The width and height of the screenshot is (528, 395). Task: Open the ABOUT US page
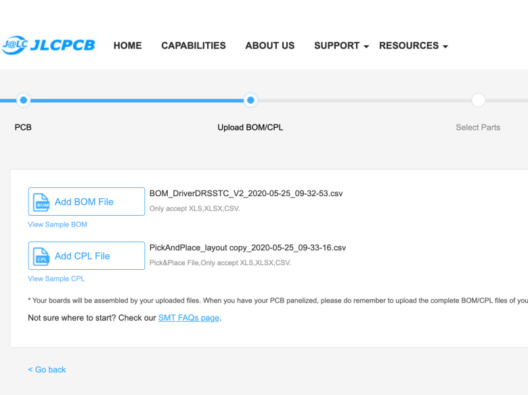269,45
